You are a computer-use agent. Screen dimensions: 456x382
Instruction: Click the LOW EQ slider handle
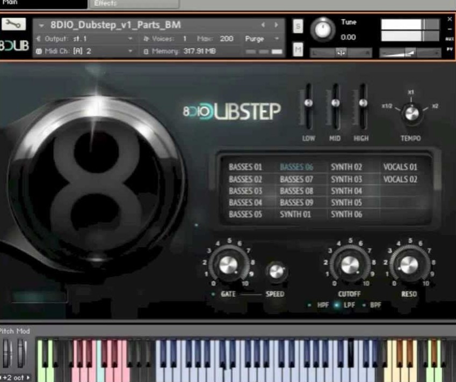coord(308,103)
